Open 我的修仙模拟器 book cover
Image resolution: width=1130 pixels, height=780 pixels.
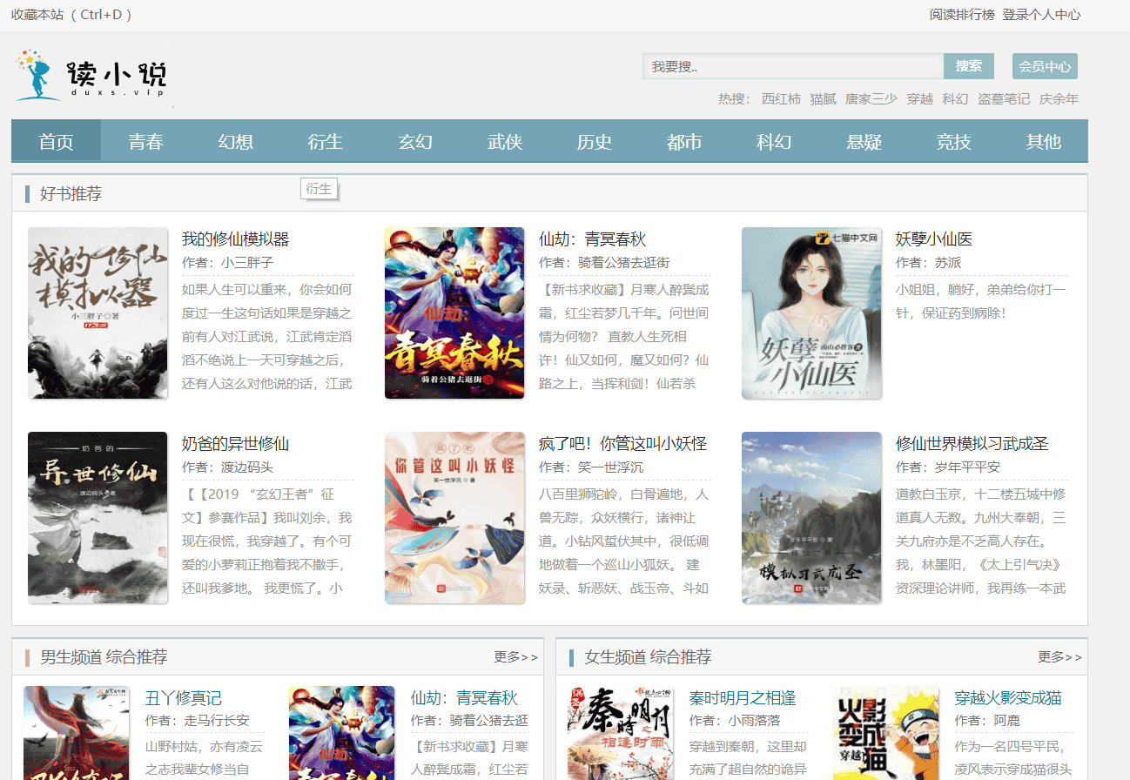98,313
